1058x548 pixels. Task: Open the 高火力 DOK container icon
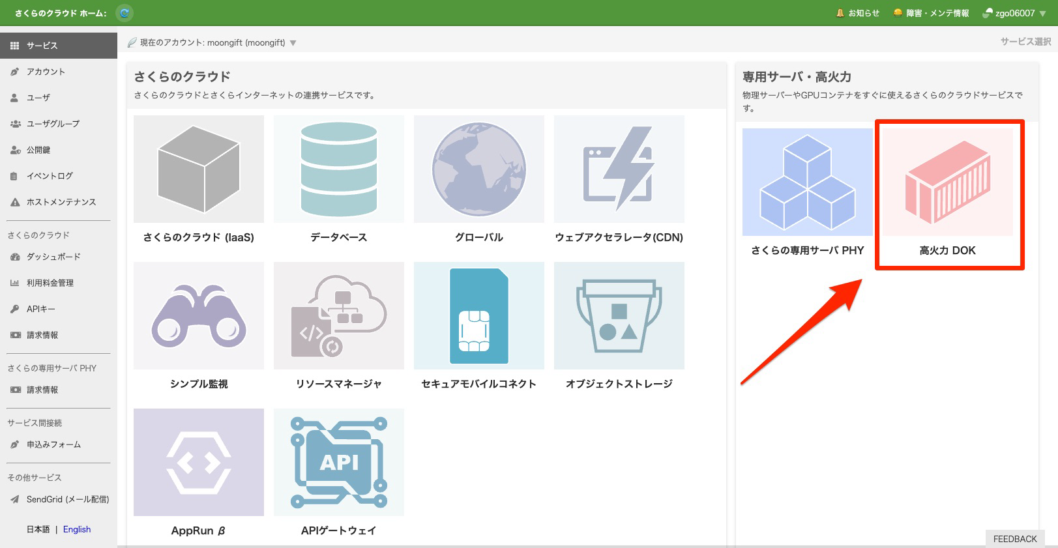[x=948, y=182]
